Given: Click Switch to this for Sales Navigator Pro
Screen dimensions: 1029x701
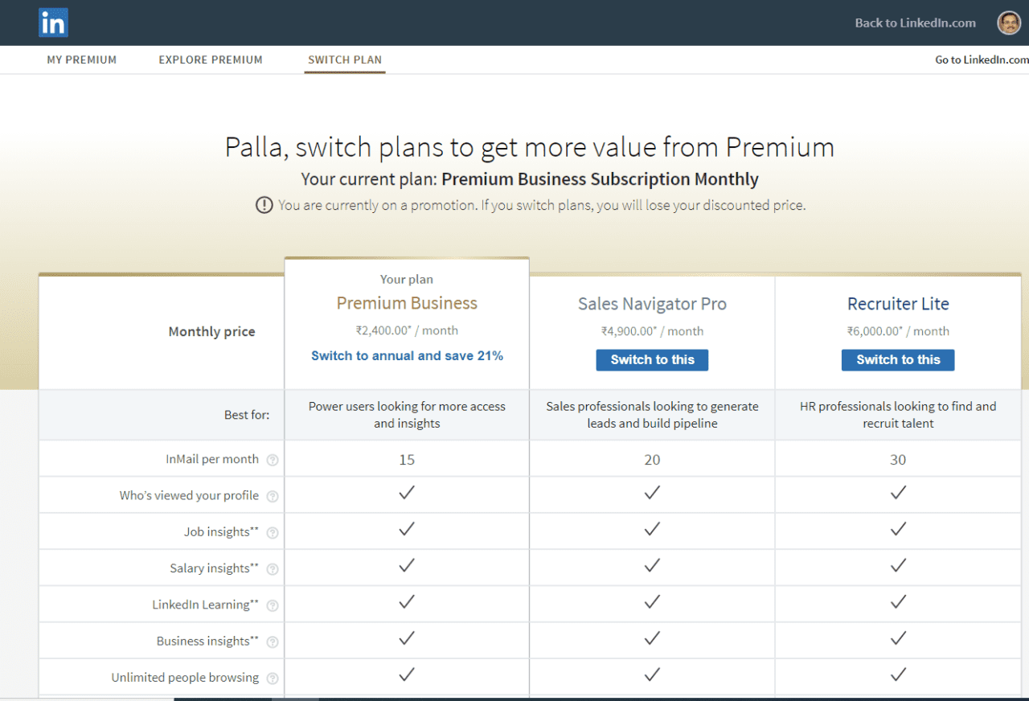Looking at the screenshot, I should coord(652,359).
